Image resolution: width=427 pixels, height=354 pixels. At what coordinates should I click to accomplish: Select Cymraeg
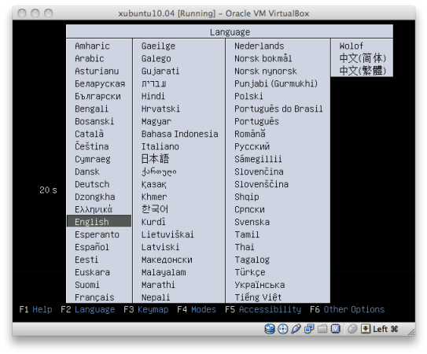(93, 159)
